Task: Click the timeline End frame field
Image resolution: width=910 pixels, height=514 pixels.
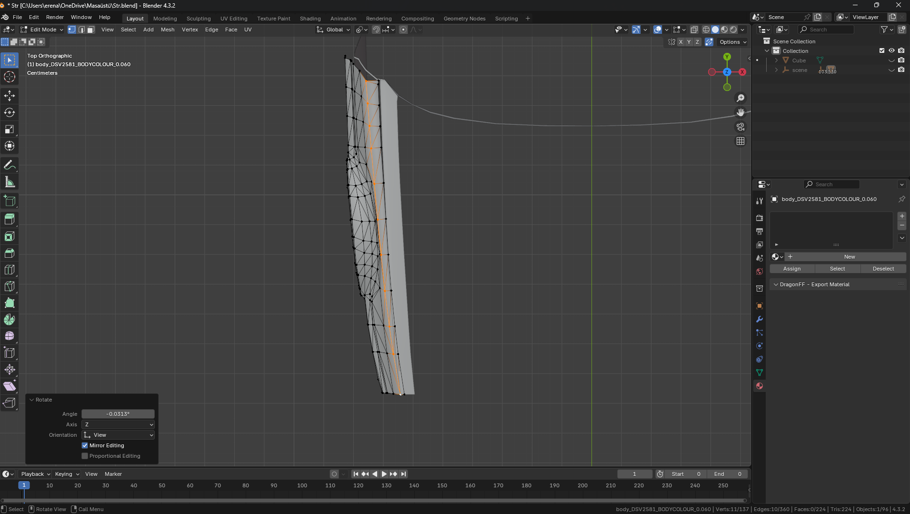Action: [x=728, y=474]
